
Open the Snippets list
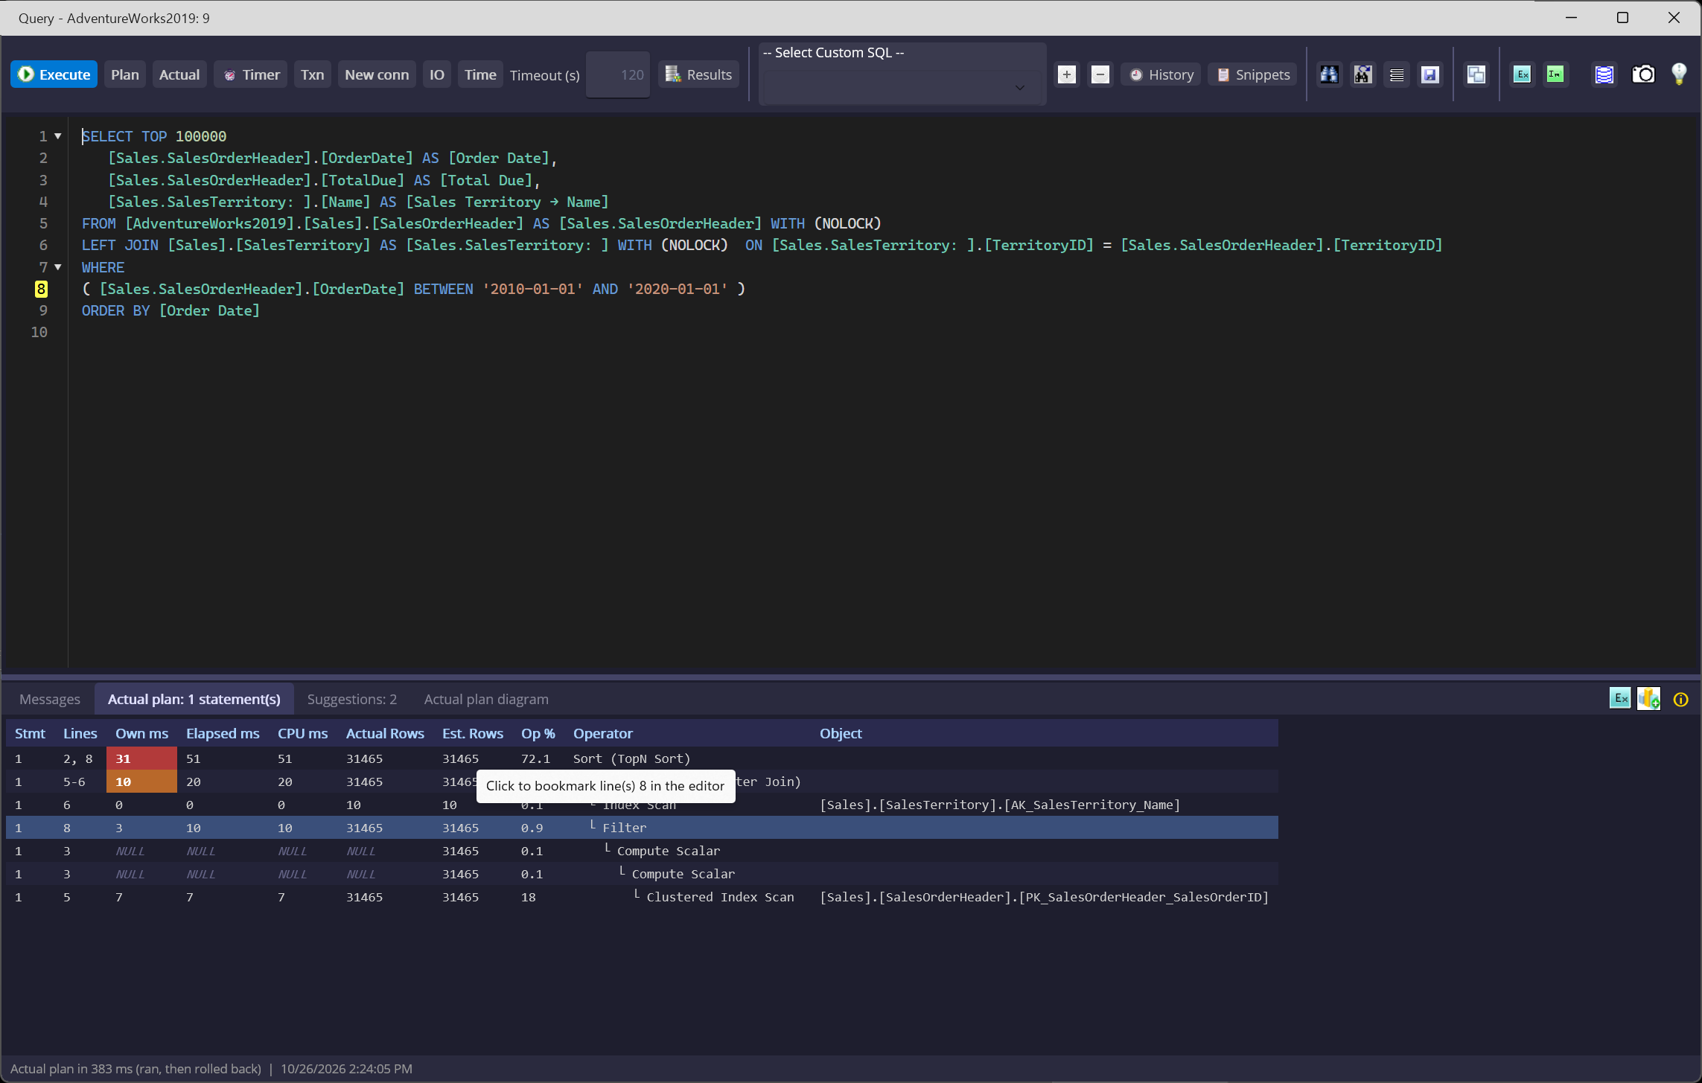click(x=1253, y=74)
